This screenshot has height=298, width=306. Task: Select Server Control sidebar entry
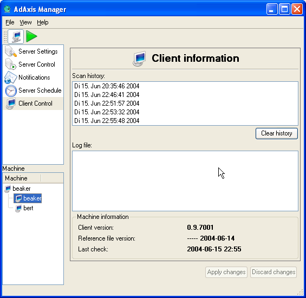pos(33,64)
